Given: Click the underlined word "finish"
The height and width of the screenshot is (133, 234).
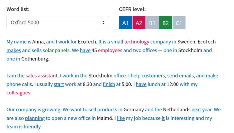Looking at the screenshot, I should (x=109, y=84).
